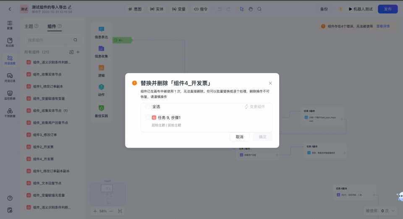The height and width of the screenshot is (219, 403).
Task: Click plus icon to add component
Action: (78, 52)
